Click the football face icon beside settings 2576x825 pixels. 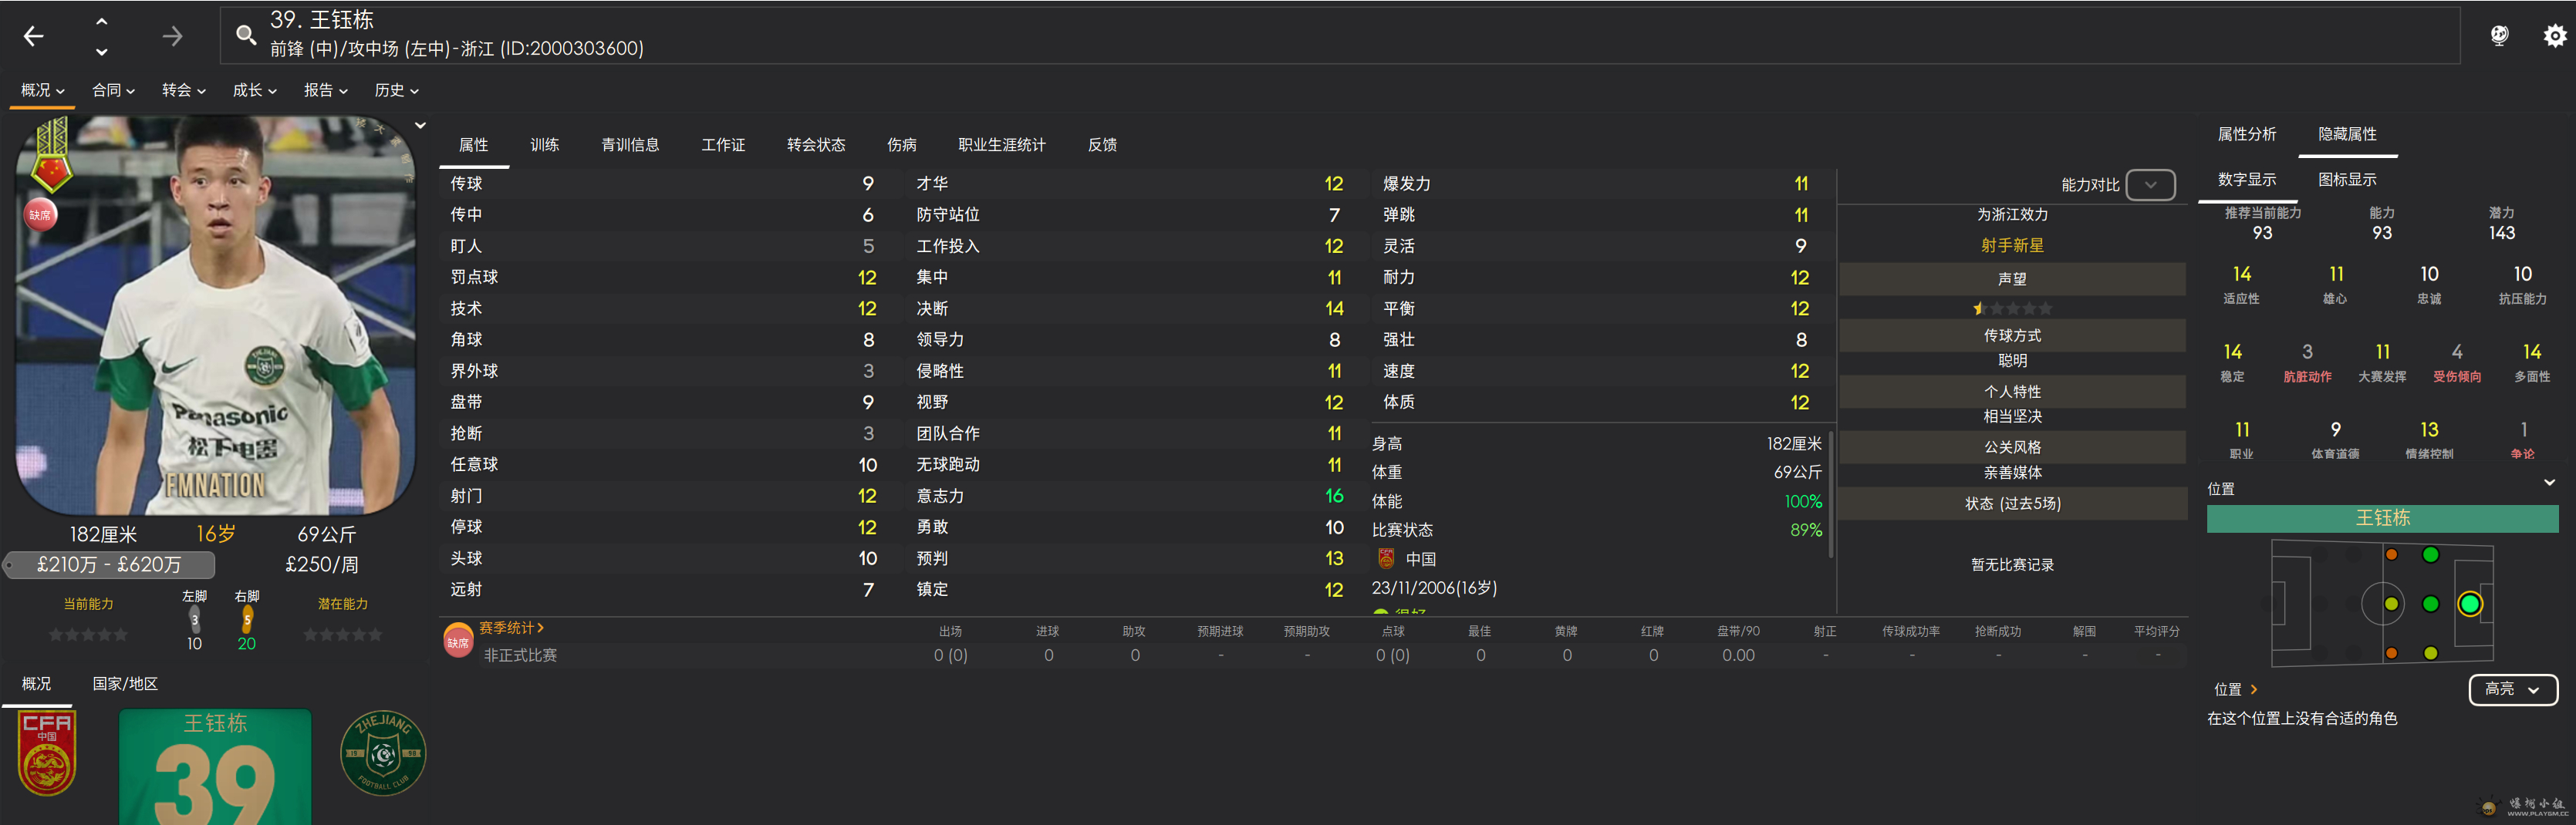pyautogui.click(x=2499, y=36)
